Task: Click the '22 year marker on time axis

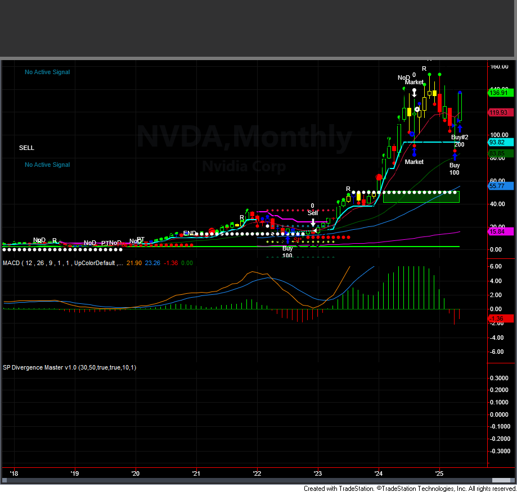Action: click(x=257, y=473)
